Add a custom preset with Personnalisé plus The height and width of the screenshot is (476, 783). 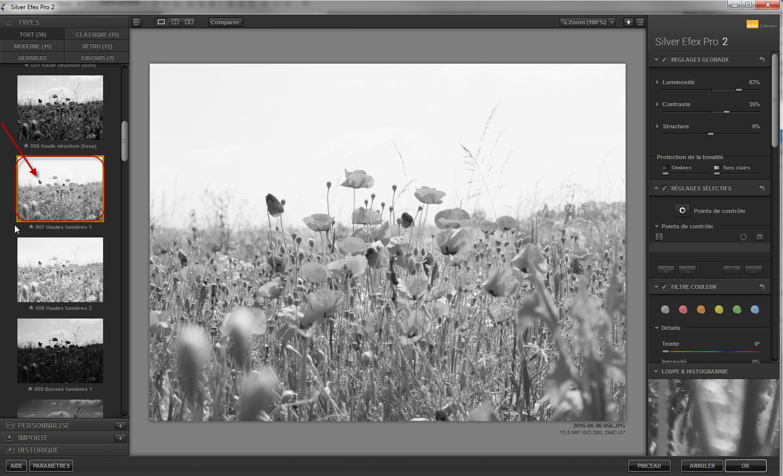click(x=120, y=425)
